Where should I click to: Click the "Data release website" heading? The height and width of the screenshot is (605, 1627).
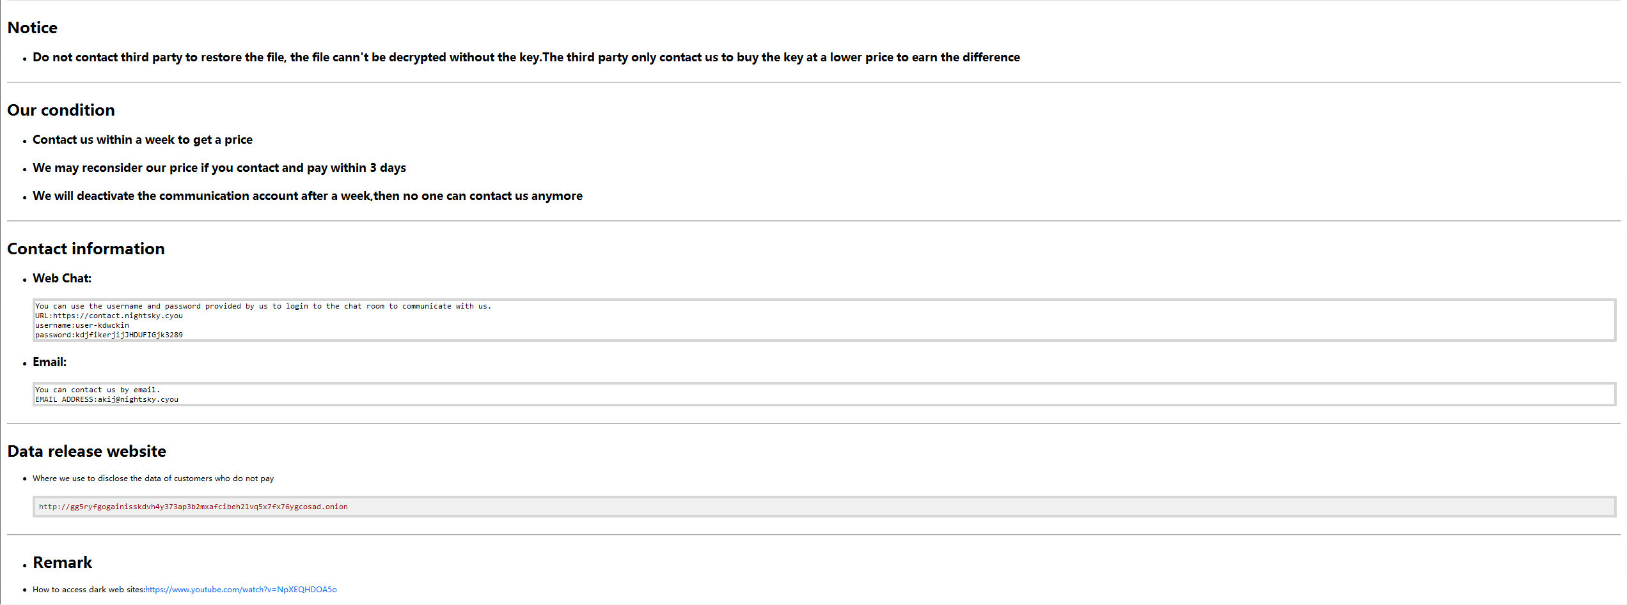pyautogui.click(x=86, y=452)
